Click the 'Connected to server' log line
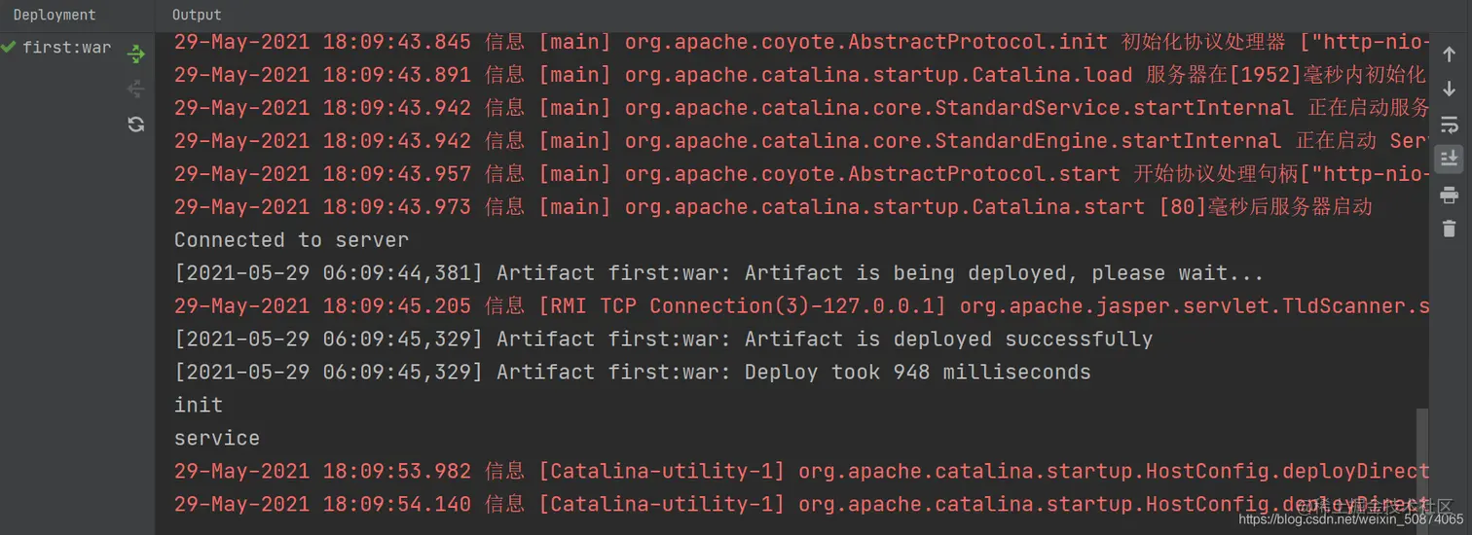Viewport: 1472px width, 535px height. pyautogui.click(x=291, y=239)
